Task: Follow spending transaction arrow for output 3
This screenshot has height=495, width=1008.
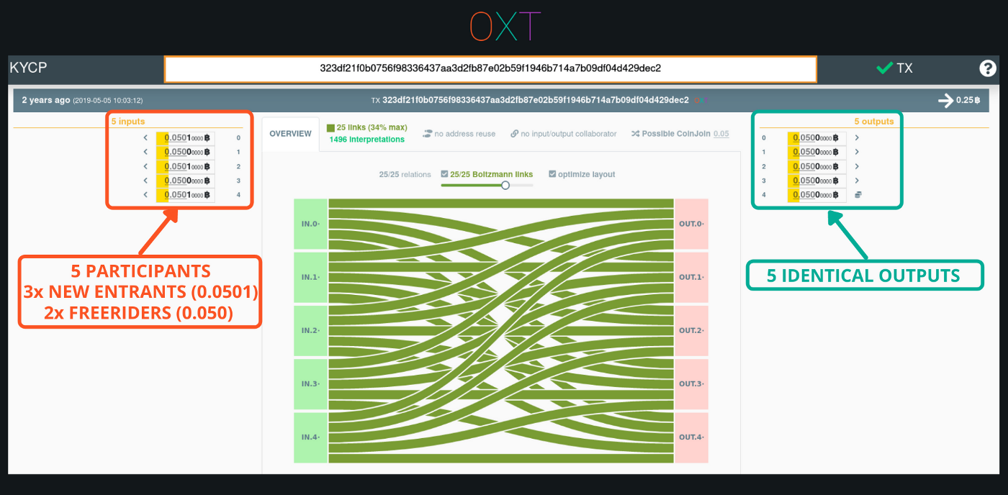Action: click(857, 181)
